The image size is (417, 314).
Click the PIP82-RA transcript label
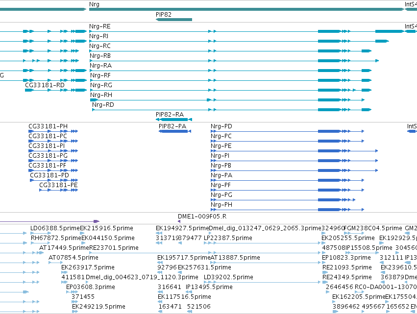click(x=170, y=115)
